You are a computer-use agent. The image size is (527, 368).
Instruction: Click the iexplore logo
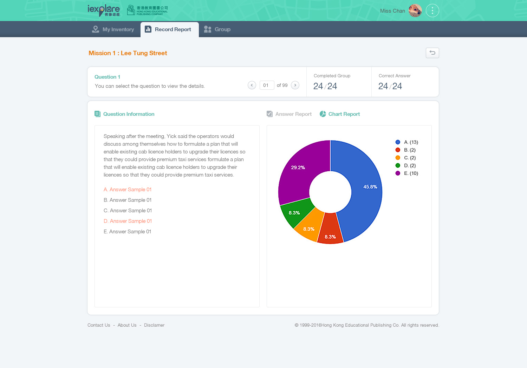[103, 11]
